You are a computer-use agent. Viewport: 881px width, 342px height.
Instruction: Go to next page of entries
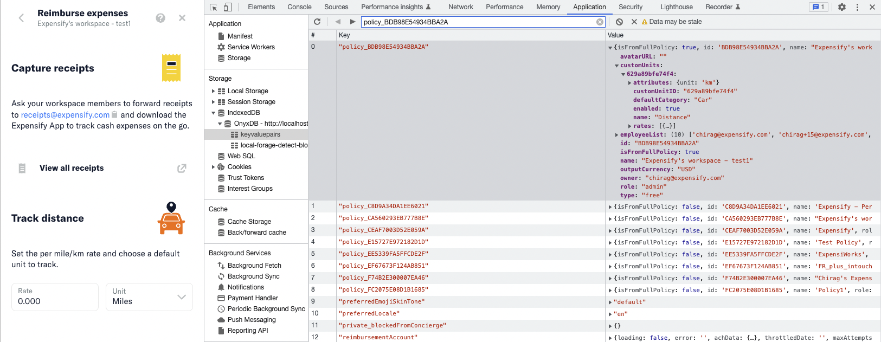coord(352,22)
